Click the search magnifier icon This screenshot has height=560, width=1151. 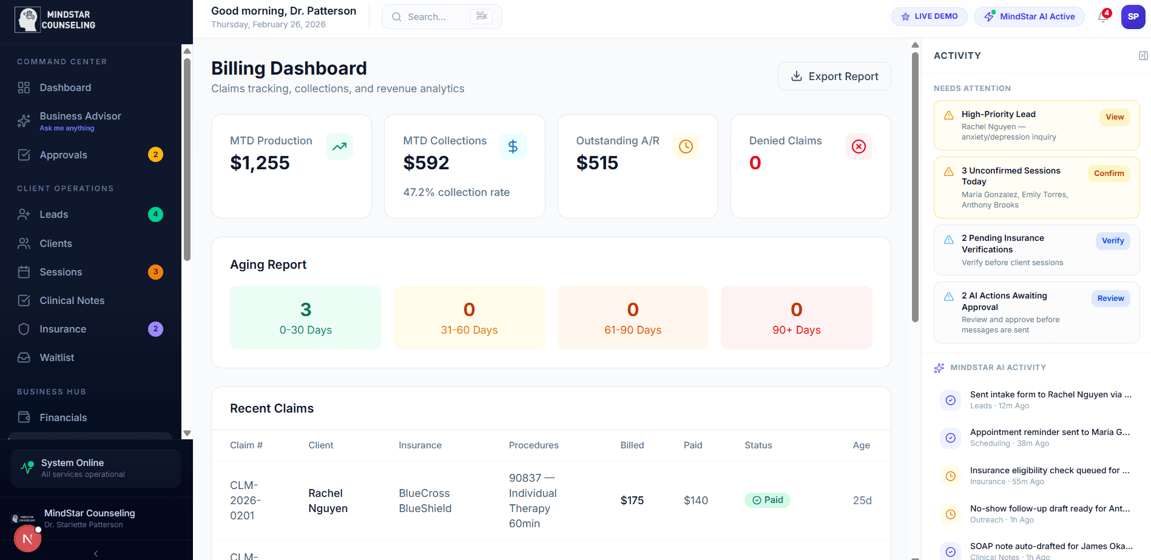(x=396, y=16)
